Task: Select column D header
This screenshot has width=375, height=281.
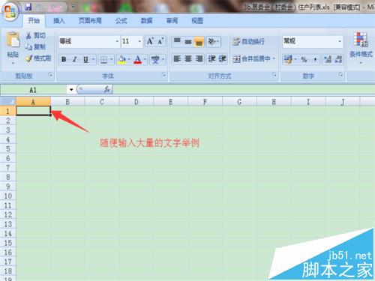Action: [136, 102]
